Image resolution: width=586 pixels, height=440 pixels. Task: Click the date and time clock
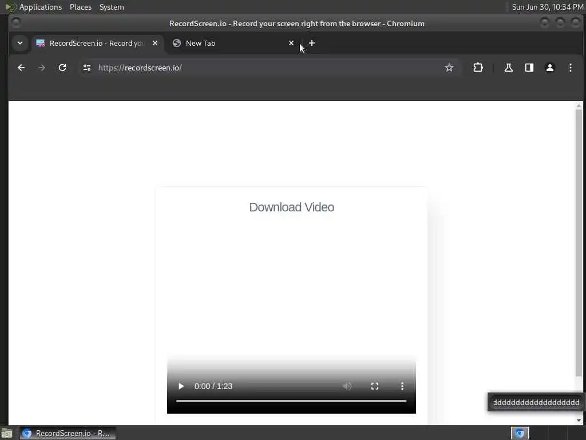click(x=547, y=7)
